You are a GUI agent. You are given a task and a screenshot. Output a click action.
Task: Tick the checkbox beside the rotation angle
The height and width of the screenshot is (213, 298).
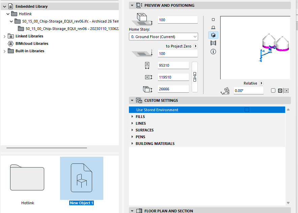pyautogui.click(x=273, y=91)
